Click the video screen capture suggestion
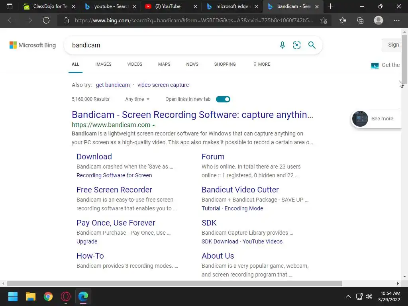The image size is (408, 306). (x=163, y=85)
